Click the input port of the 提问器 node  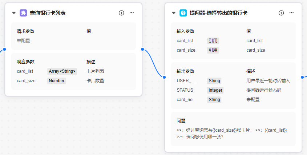click(x=164, y=77)
